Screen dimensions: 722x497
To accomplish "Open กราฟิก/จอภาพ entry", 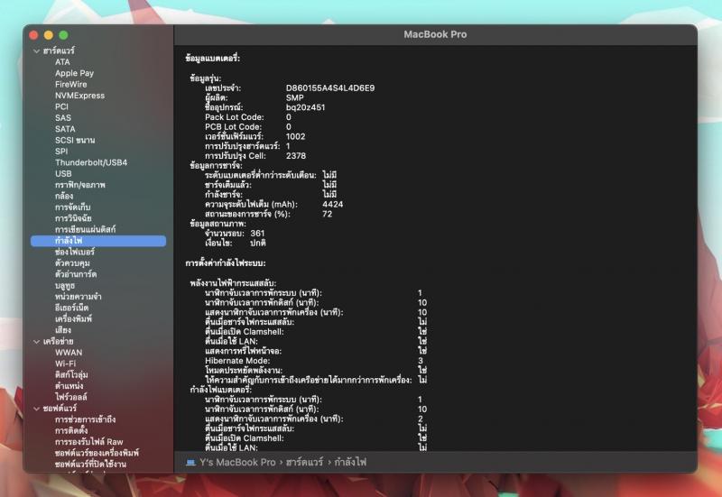I will click(80, 185).
